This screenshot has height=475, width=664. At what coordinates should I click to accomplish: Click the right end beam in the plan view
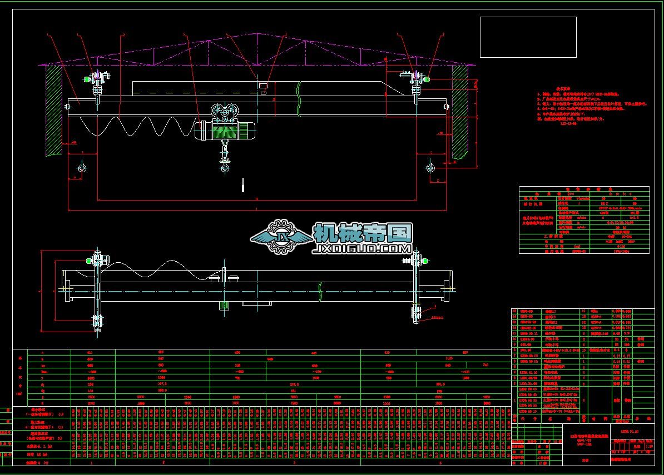coord(416,287)
